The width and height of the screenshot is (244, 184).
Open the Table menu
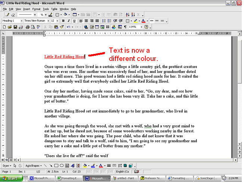point(54,9)
